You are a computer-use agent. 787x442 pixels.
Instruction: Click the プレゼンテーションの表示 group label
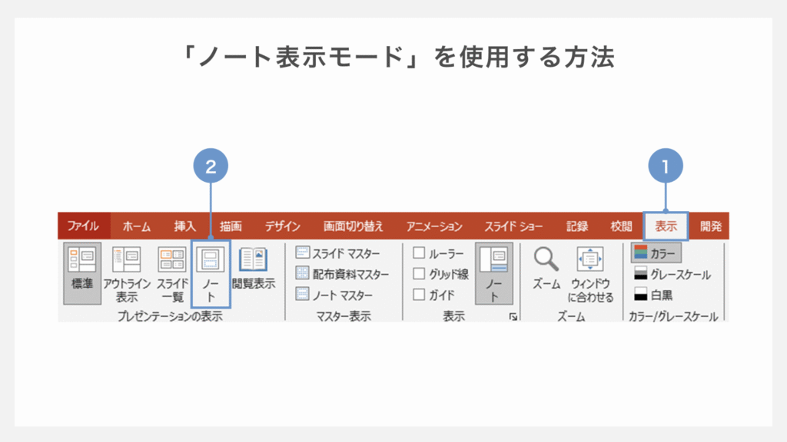tap(170, 316)
